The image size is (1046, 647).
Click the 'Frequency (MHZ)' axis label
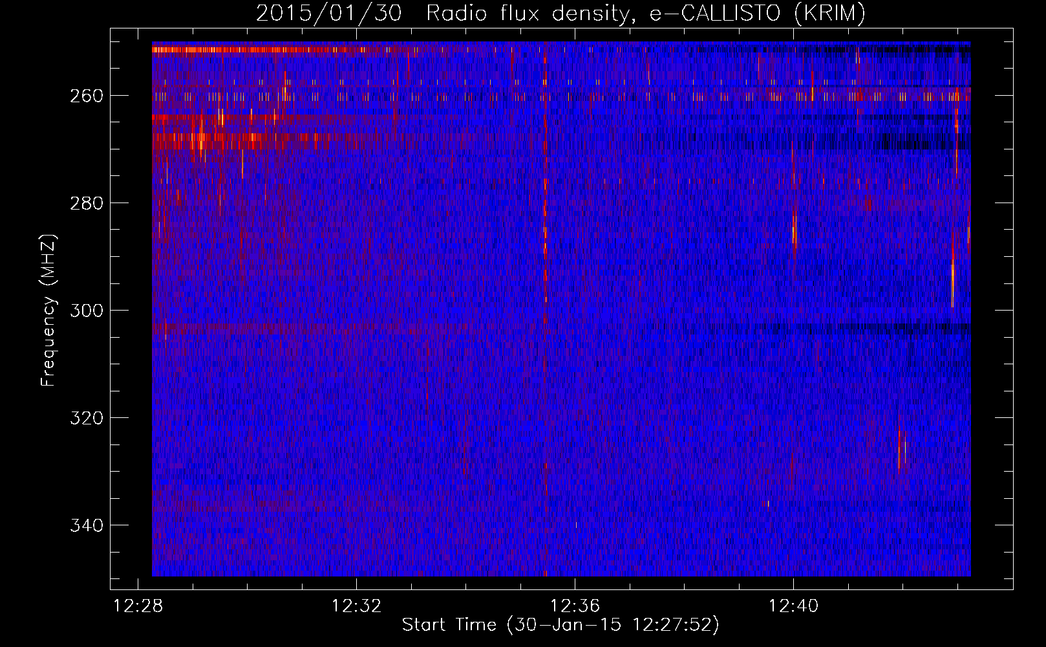click(48, 311)
